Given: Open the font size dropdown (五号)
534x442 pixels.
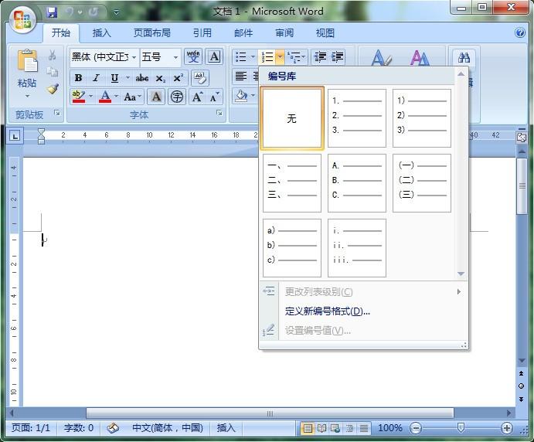Looking at the screenshot, I should click(175, 57).
